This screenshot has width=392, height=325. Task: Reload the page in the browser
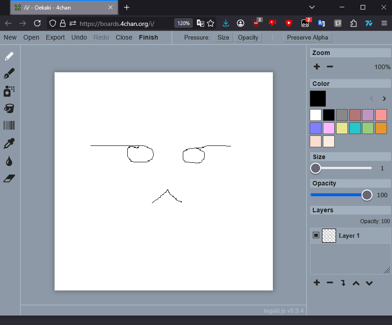coord(37,24)
